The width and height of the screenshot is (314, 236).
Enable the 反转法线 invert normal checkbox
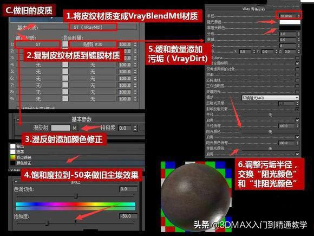297,80
